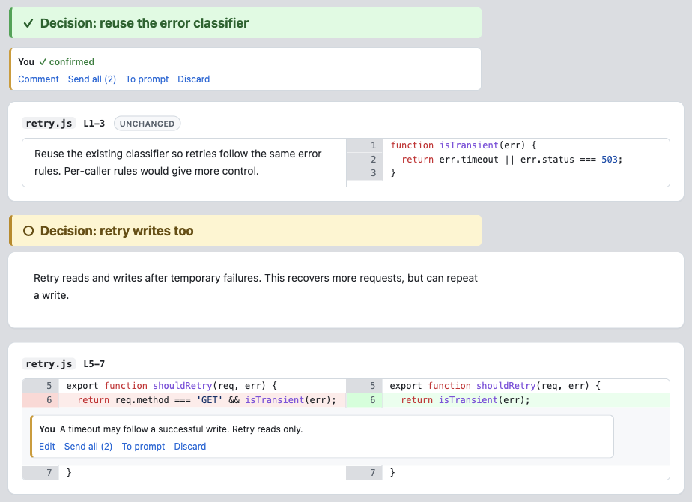Click the 'return err.timeout || err.status === 503;' line
Screen dimensions: 692x502
pyautogui.click(x=512, y=160)
